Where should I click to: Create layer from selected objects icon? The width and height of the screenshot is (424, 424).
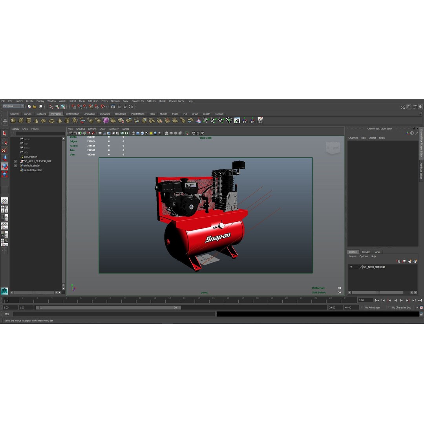point(415,261)
